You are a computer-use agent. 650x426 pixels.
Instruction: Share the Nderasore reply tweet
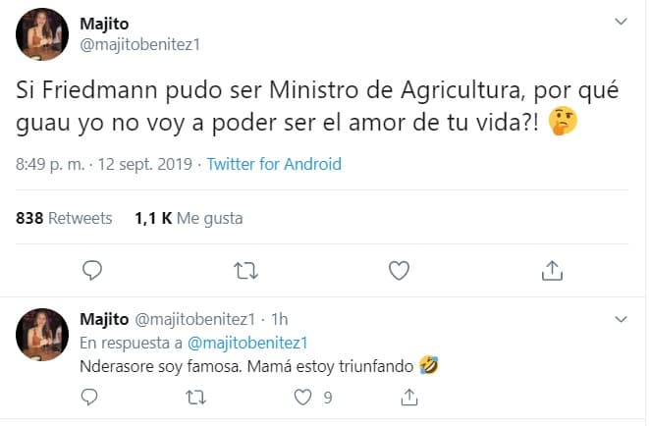[x=408, y=398]
